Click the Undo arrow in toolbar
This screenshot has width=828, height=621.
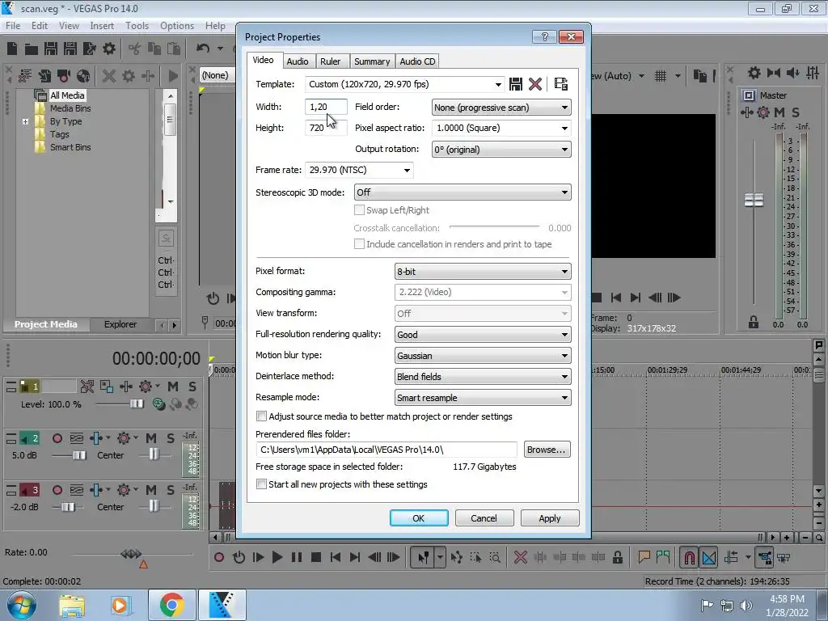(203, 49)
